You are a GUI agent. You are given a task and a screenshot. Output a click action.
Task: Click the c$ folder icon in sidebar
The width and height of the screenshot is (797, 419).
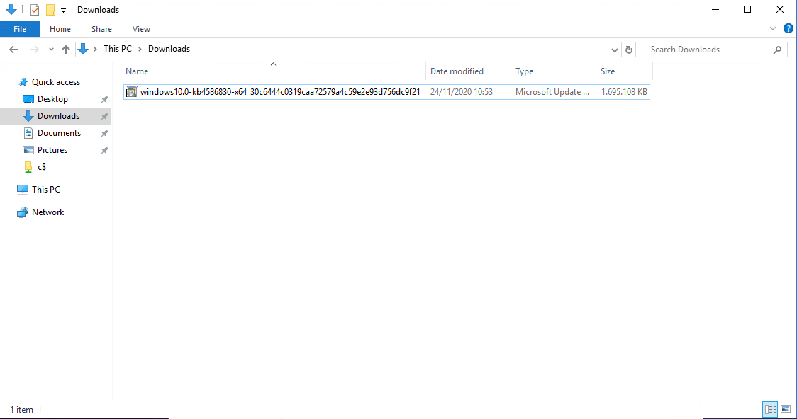pyautogui.click(x=28, y=167)
